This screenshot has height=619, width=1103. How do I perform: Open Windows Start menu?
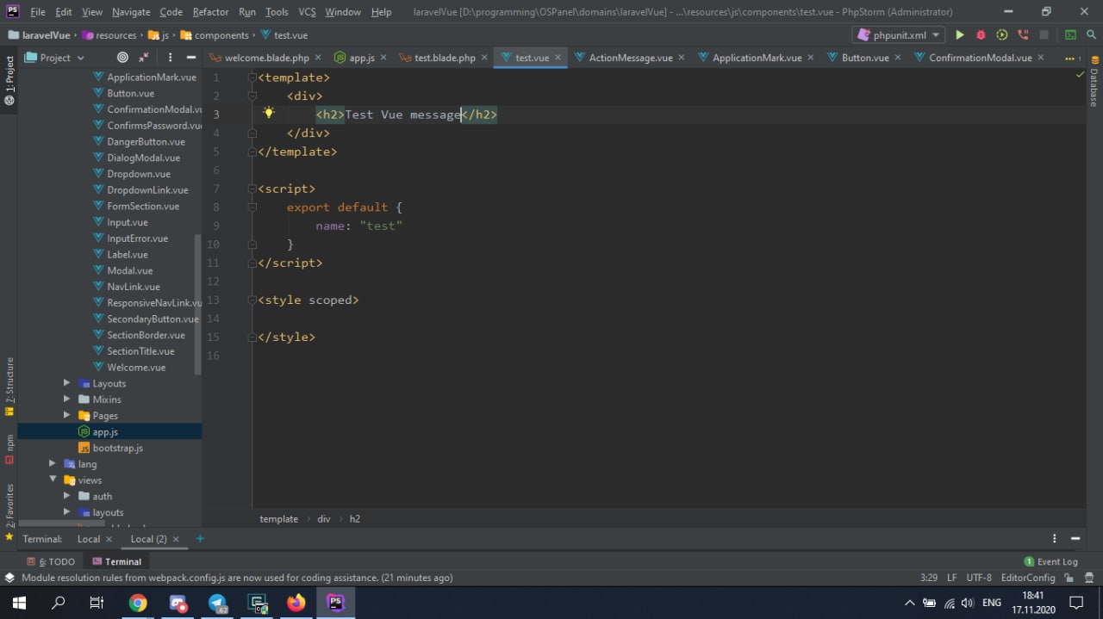click(19, 603)
